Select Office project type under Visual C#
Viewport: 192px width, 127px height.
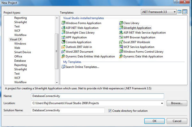click(x=18, y=56)
